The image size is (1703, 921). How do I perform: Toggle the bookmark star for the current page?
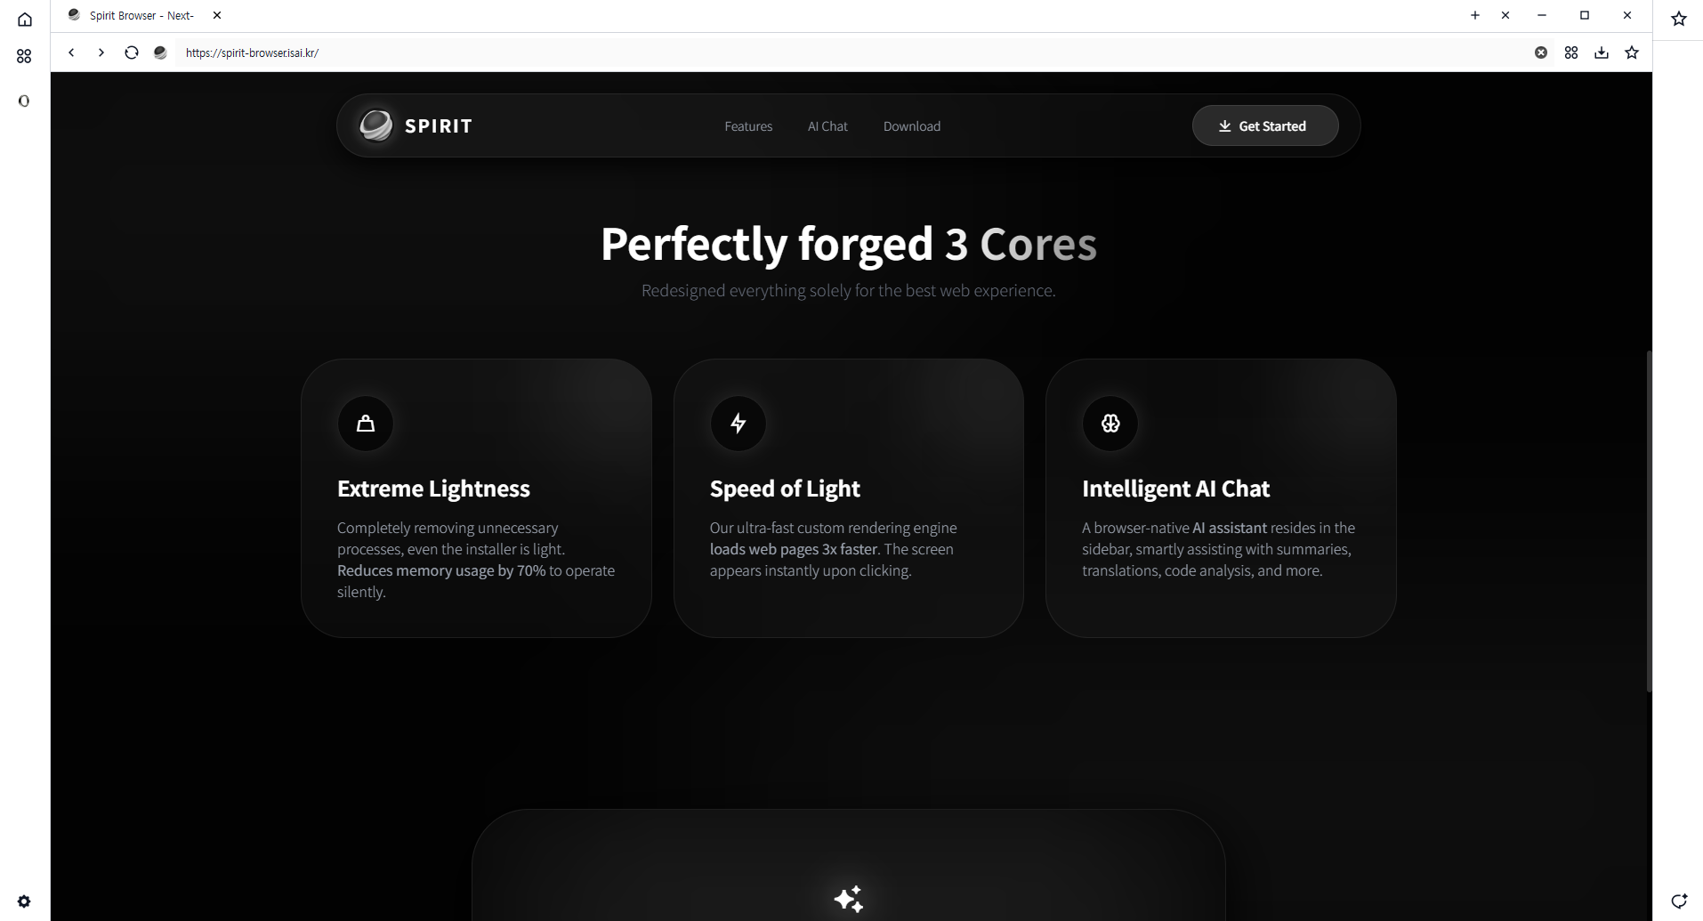(1632, 53)
